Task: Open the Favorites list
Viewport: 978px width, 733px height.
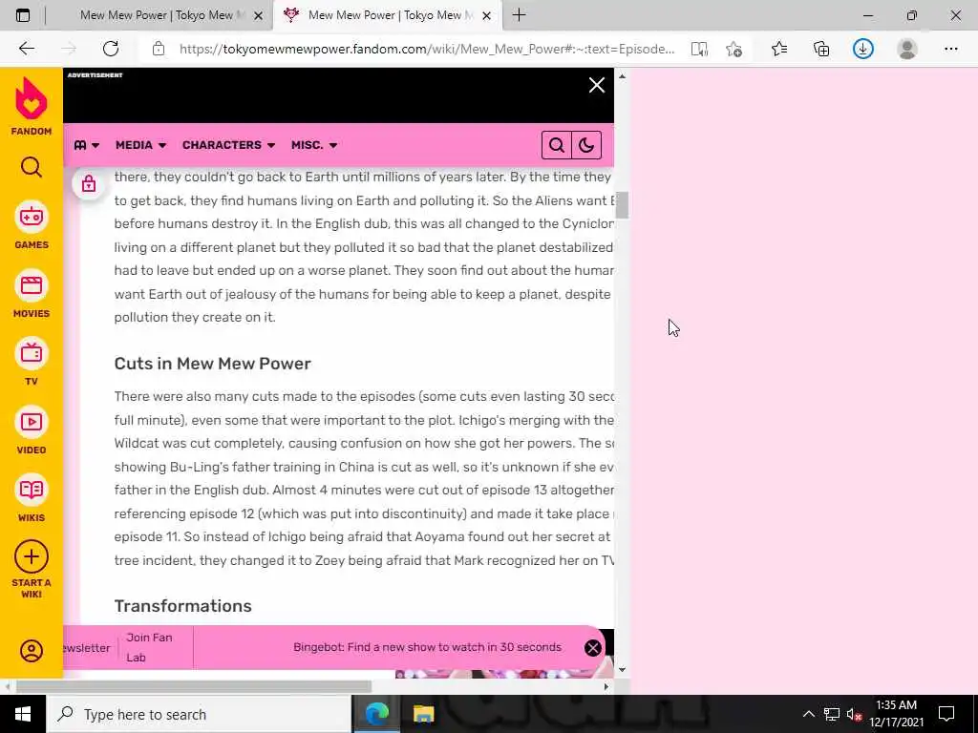Action: [x=779, y=49]
